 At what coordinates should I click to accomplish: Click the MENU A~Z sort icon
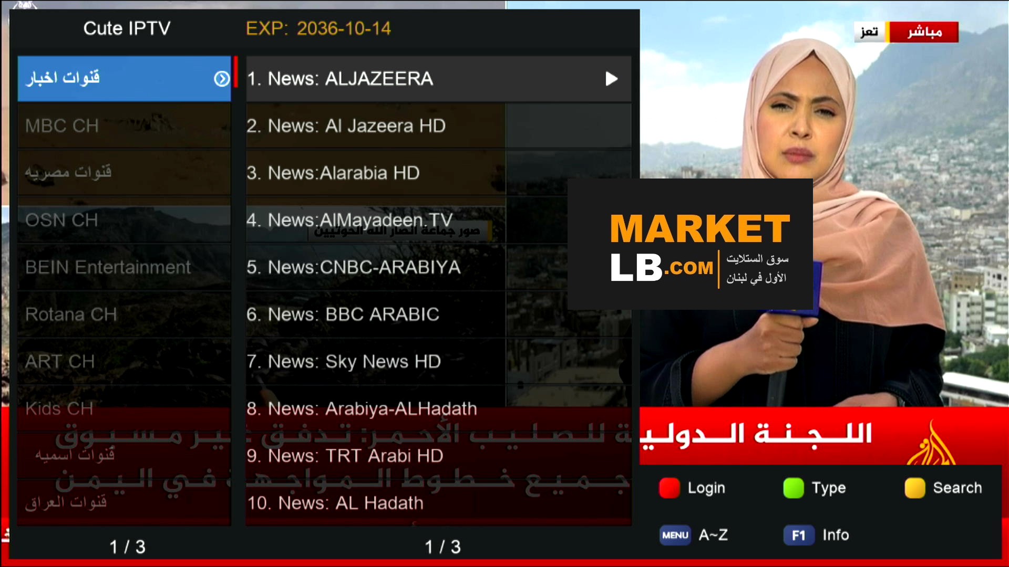click(x=675, y=535)
